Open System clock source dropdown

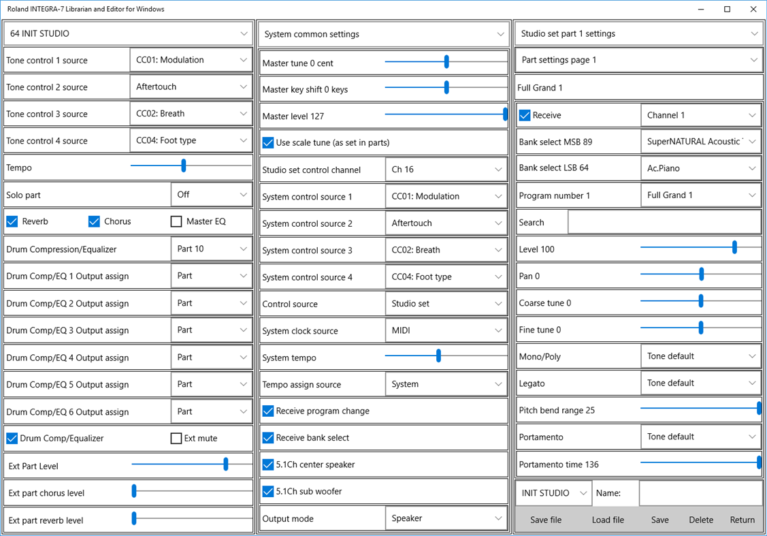pyautogui.click(x=446, y=330)
